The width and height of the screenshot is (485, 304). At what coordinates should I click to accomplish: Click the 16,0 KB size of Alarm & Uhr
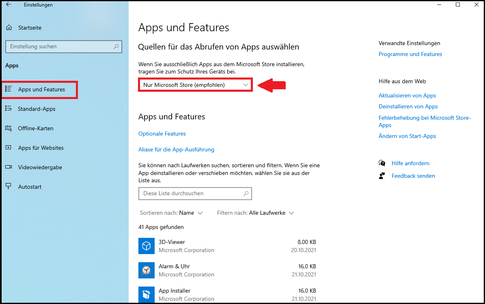pos(307,266)
